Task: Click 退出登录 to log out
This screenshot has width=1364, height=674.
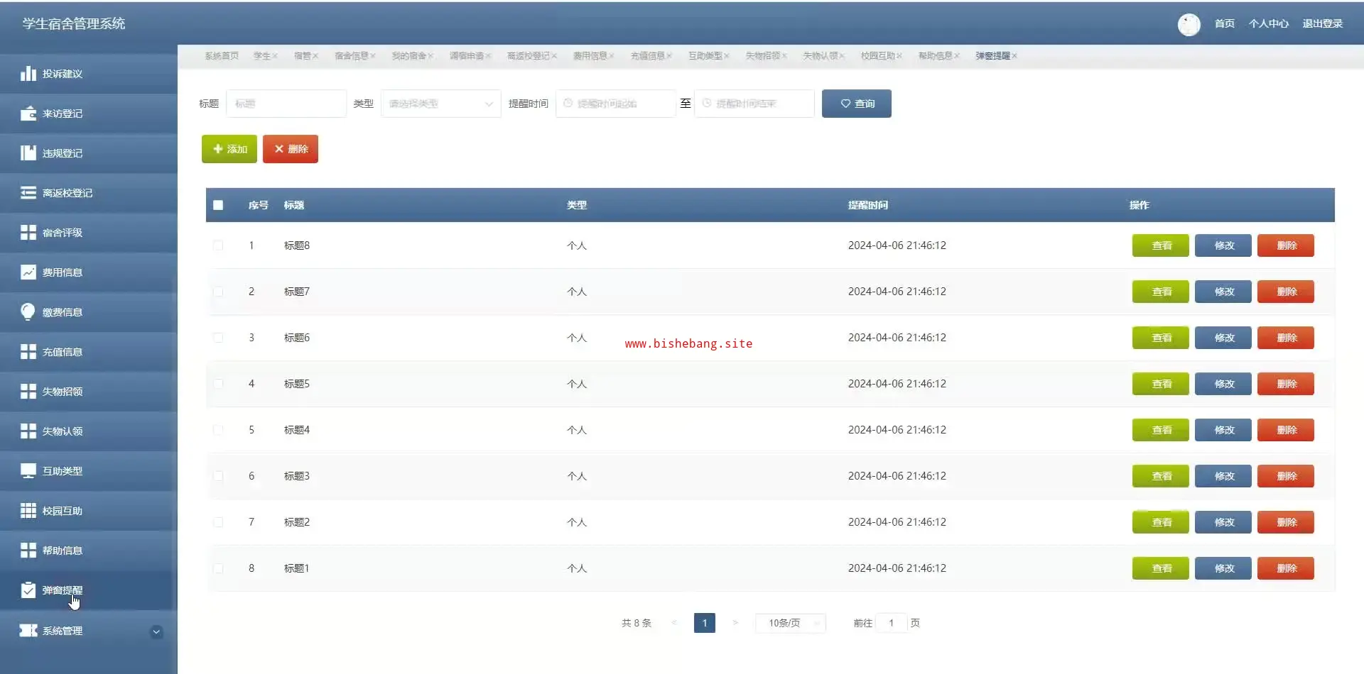Action: [1322, 24]
